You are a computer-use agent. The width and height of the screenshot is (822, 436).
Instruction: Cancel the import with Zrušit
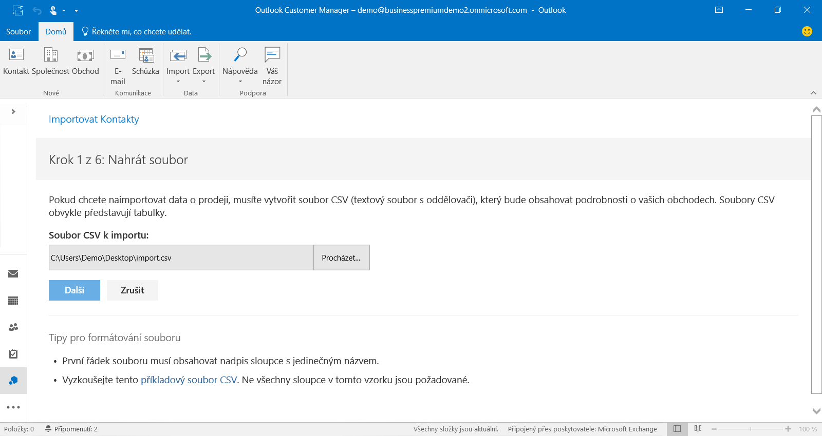132,290
